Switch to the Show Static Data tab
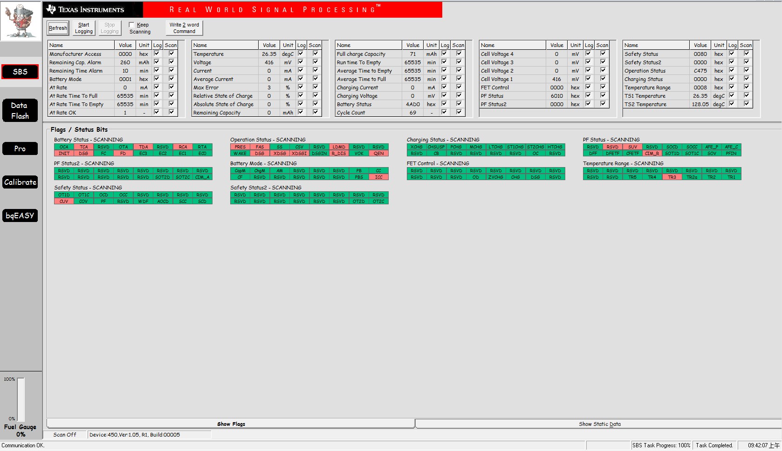Screen dimensions: 782x451 (599, 424)
